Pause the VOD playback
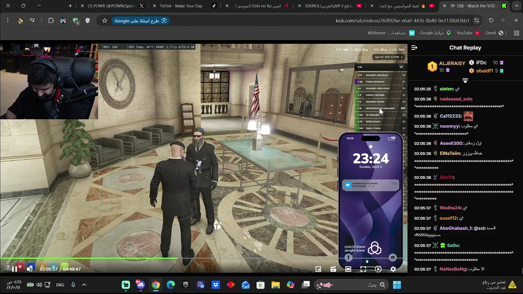Viewport: 523px width, 294px height. coord(14,269)
